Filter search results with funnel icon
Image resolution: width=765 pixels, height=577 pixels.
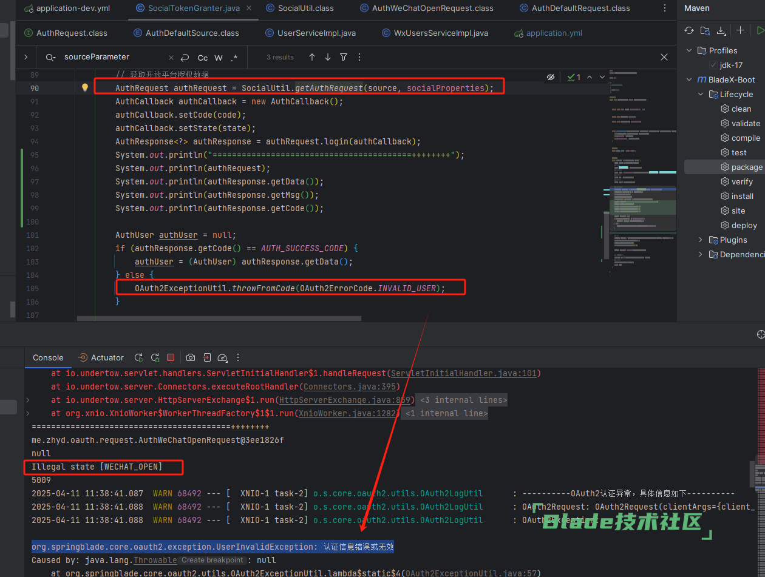tap(344, 57)
